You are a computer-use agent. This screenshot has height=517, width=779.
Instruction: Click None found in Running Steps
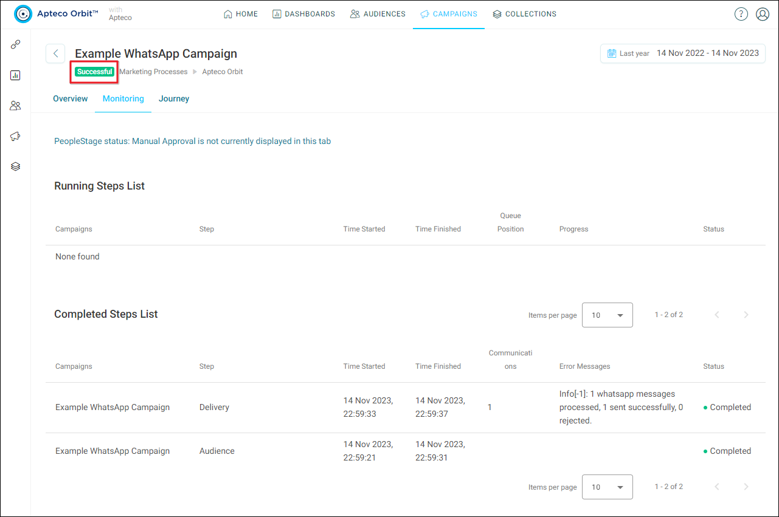(x=77, y=256)
